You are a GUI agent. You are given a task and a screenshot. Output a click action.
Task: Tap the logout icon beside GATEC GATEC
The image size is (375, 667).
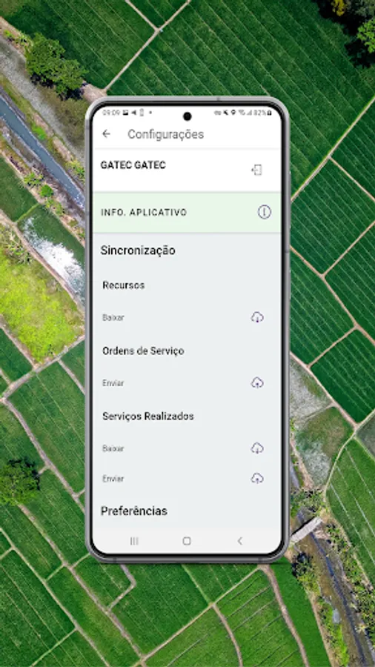tap(256, 170)
